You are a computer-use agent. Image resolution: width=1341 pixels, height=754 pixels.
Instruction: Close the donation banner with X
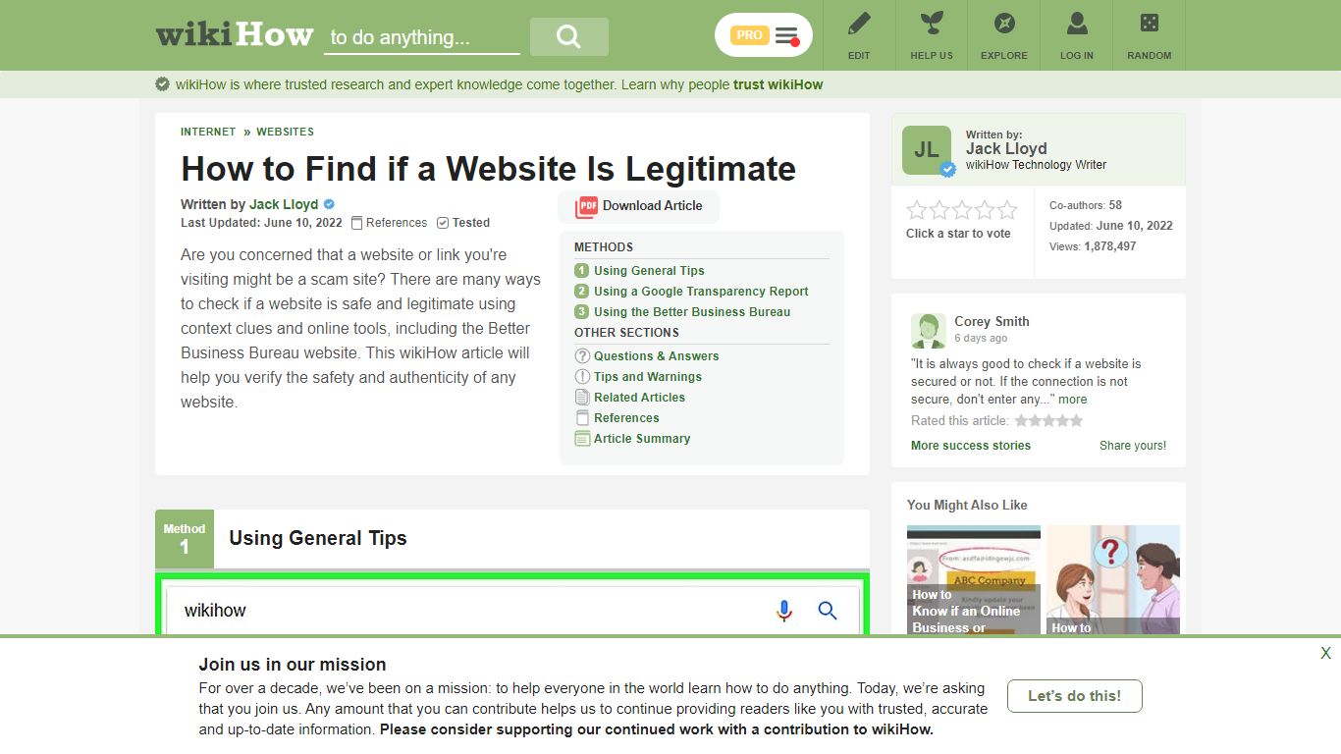point(1325,653)
